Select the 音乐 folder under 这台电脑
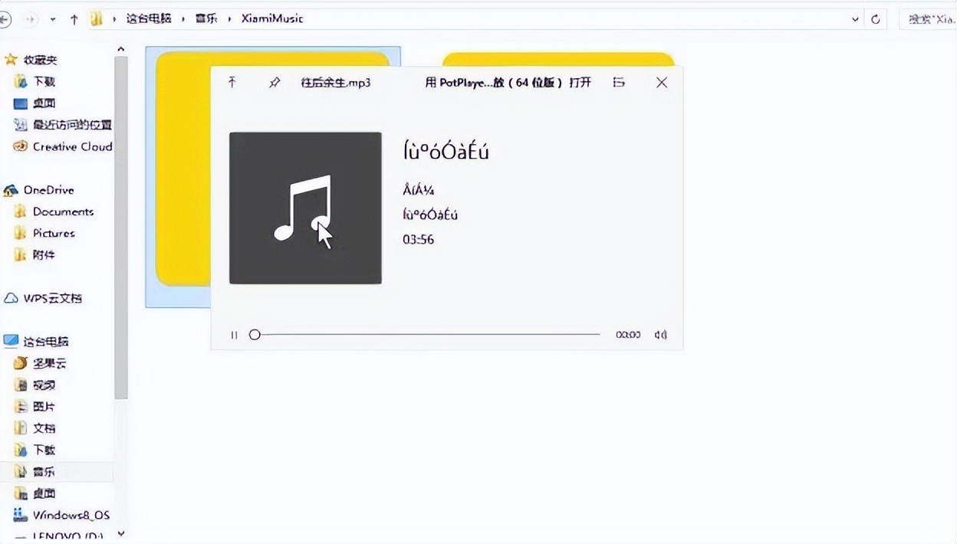 41,471
